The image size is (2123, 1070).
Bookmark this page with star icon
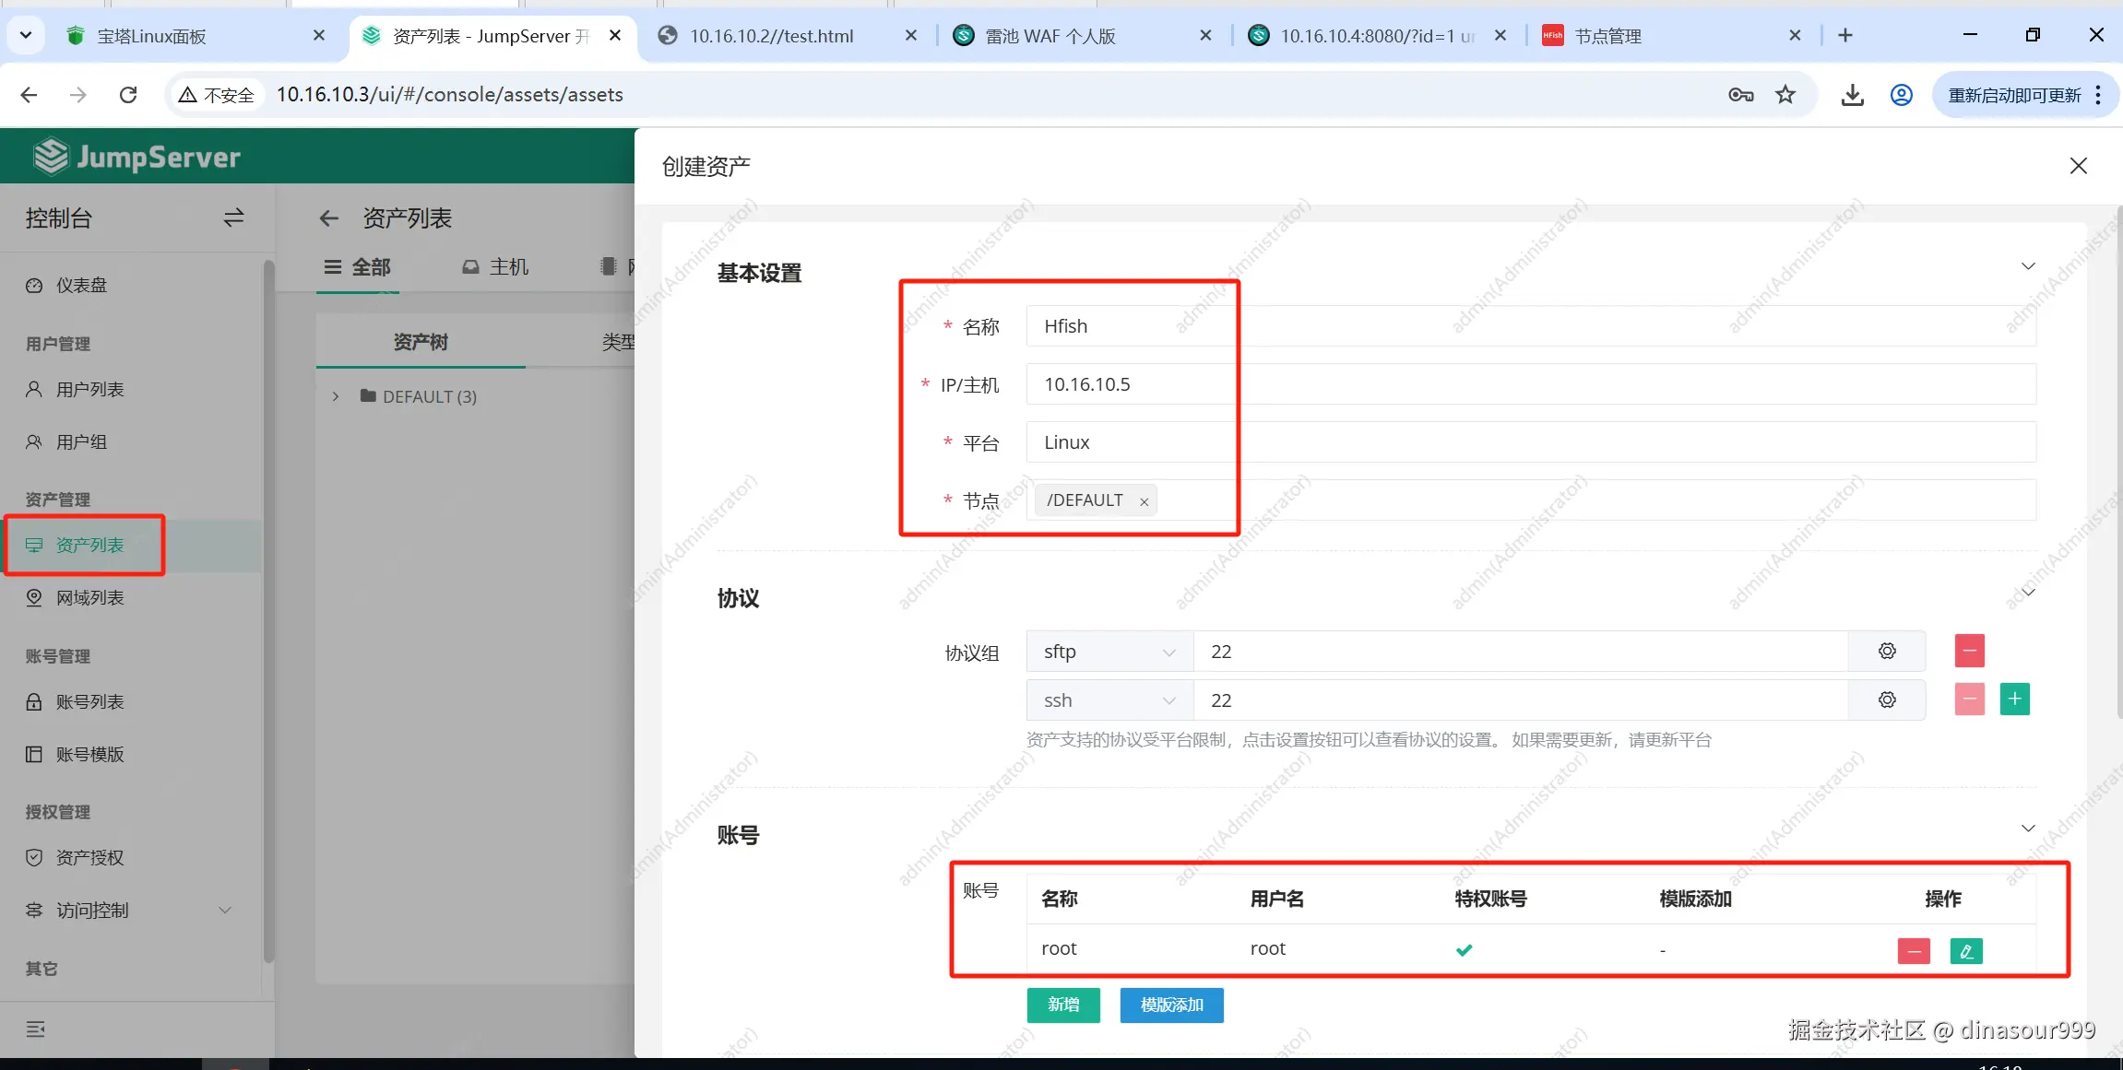1785,95
